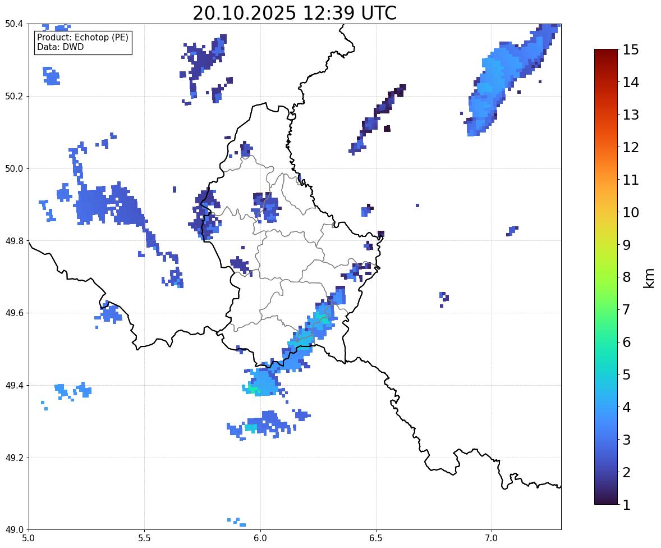Click the colorbar tick label 2
Image resolution: width=661 pixels, height=548 pixels.
[627, 472]
